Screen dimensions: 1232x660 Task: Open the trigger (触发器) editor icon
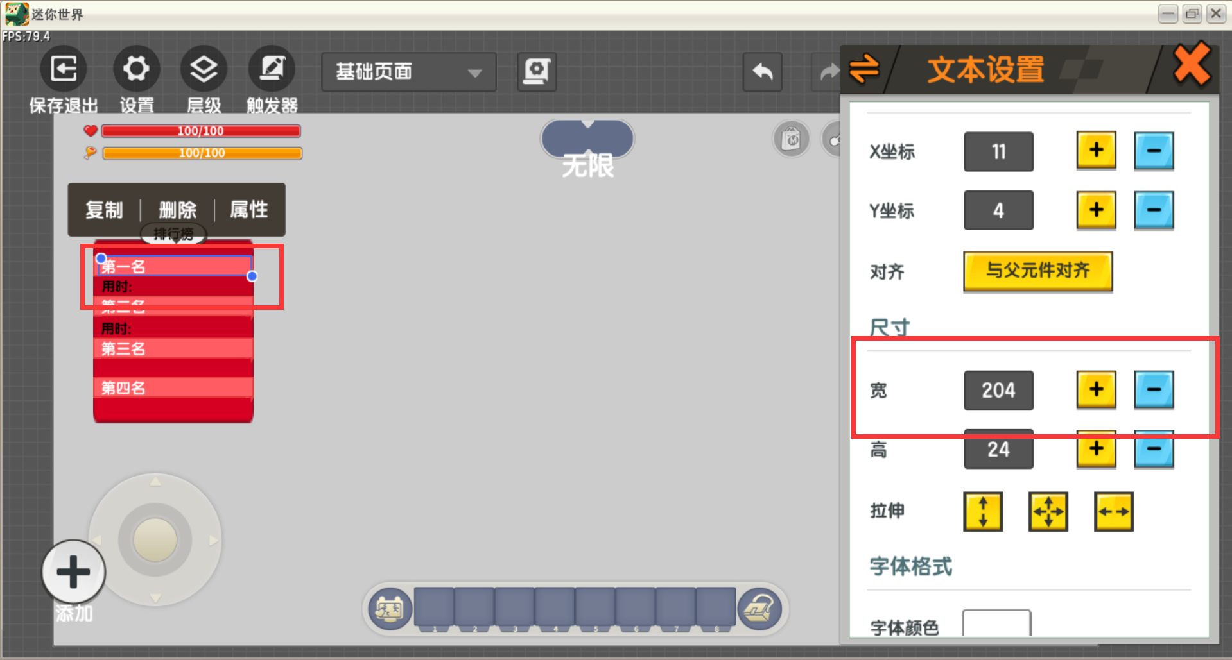click(272, 69)
